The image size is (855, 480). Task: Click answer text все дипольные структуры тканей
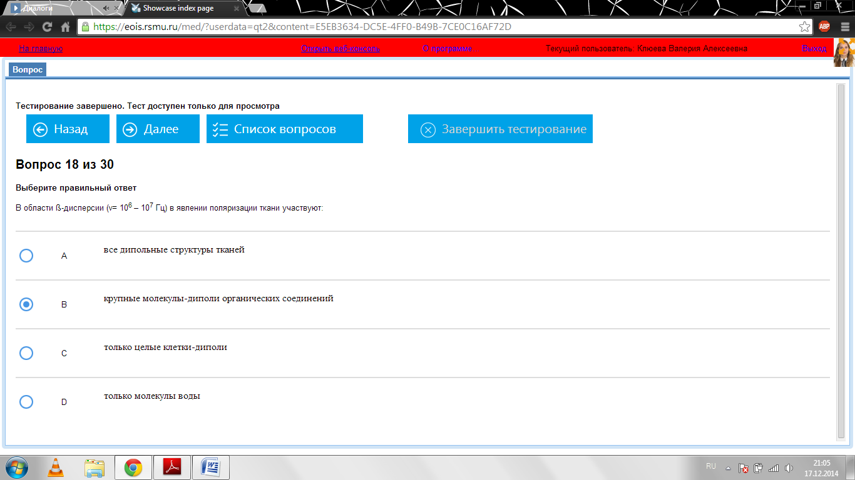(x=174, y=250)
